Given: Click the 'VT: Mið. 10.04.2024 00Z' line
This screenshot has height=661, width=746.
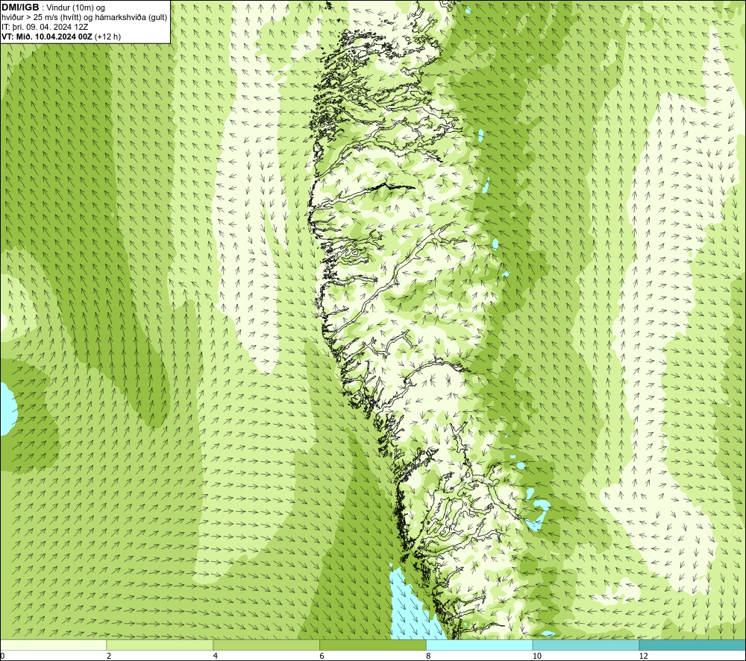Looking at the screenshot, I should tap(61, 37).
